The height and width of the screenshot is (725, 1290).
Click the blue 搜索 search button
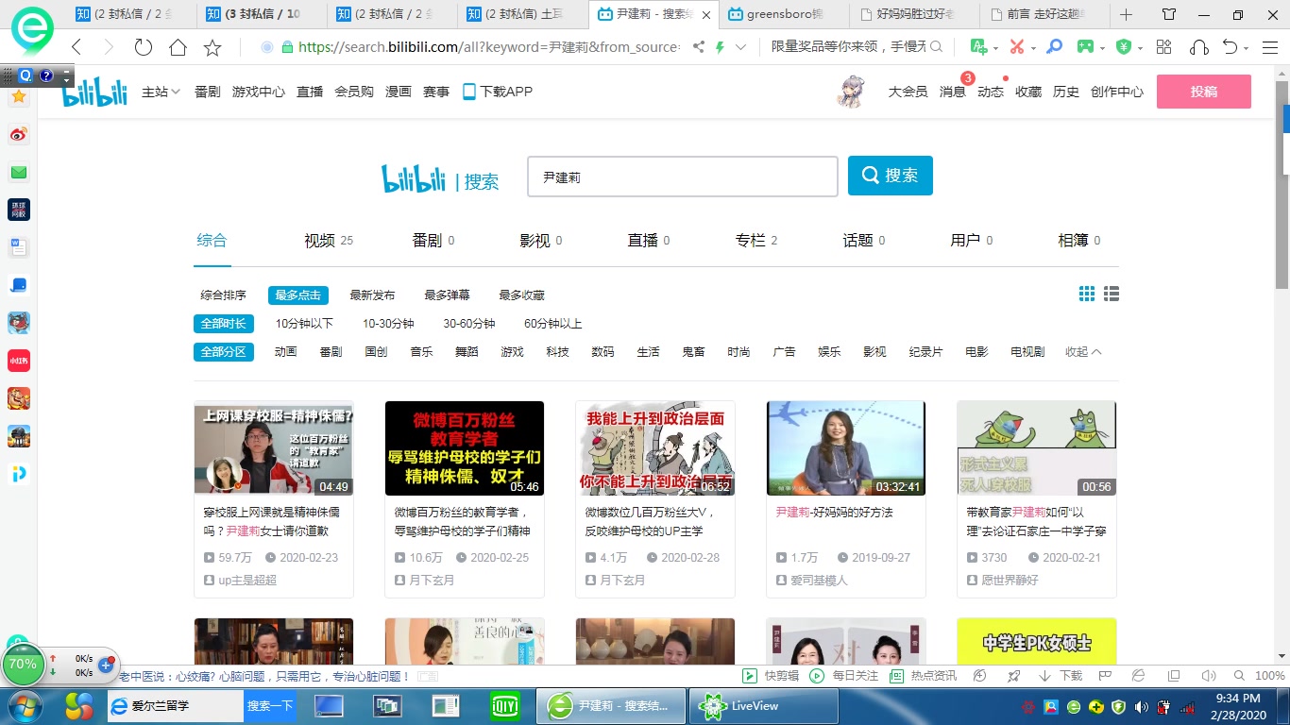[x=891, y=176]
